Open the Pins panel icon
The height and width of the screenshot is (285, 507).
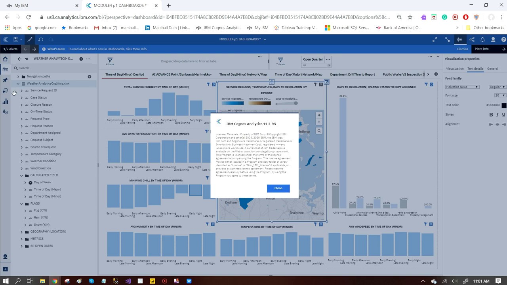(5, 80)
